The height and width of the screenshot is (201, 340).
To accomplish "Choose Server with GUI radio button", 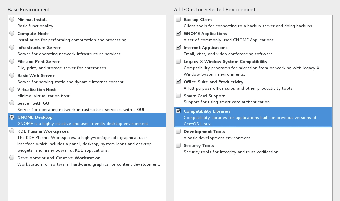I will [12, 103].
